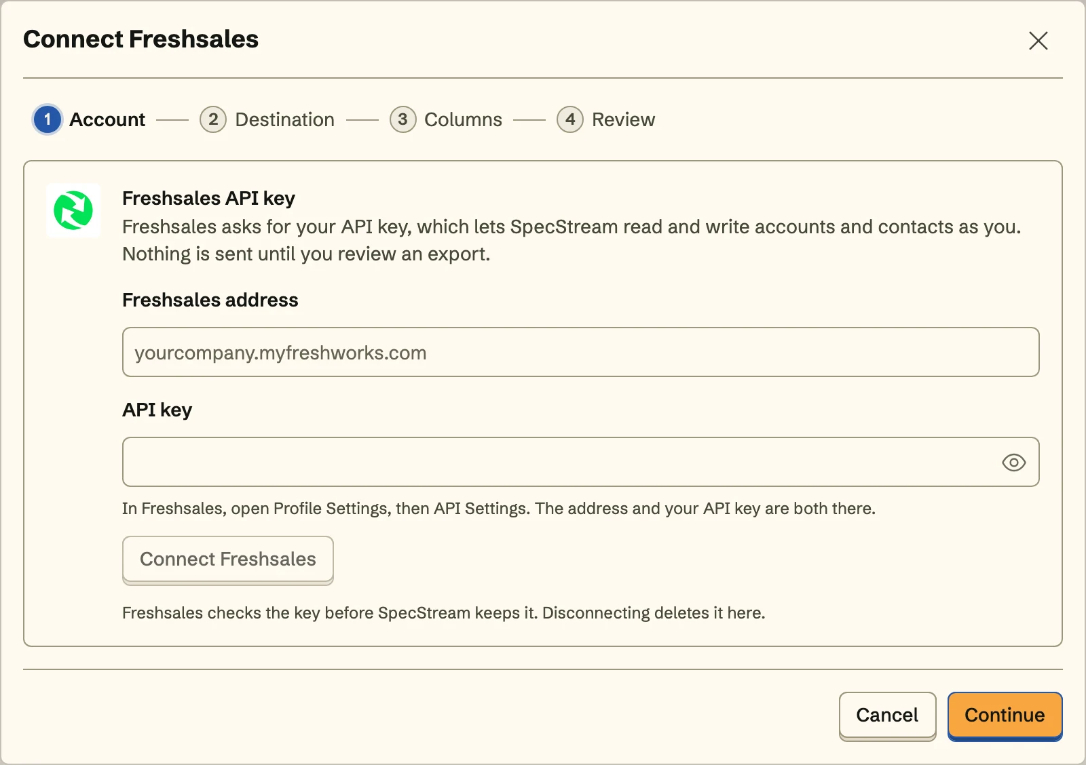Click the "Disconnecting deletes it here" note
This screenshot has height=765, width=1086.
tap(654, 613)
